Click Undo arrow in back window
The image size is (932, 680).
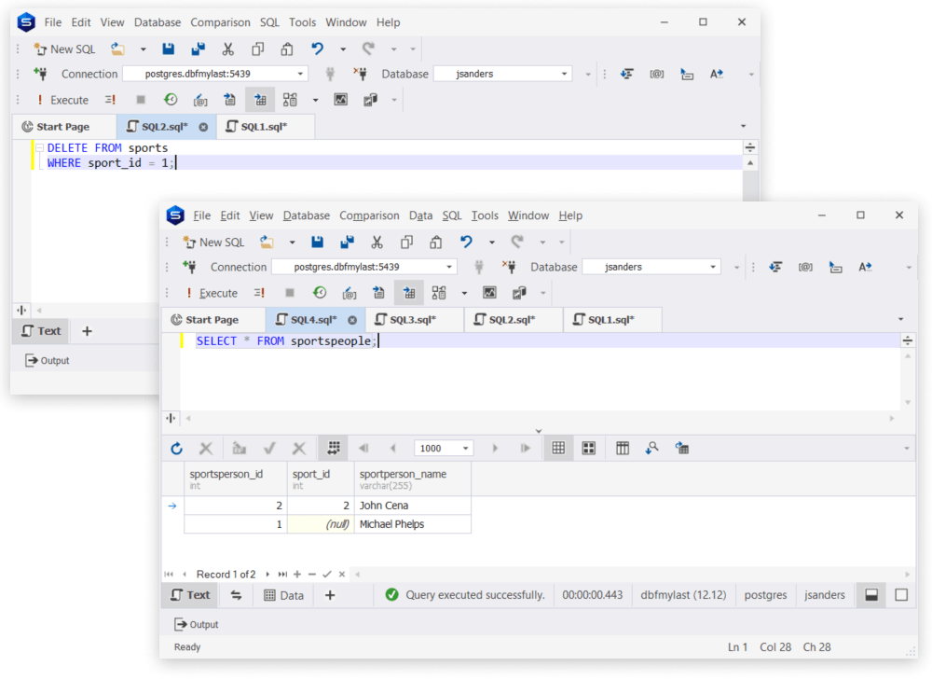(x=318, y=49)
